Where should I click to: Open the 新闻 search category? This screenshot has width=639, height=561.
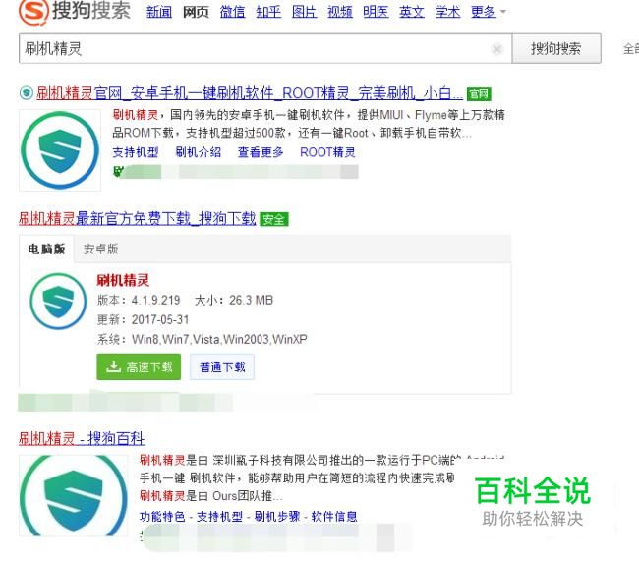(x=159, y=12)
